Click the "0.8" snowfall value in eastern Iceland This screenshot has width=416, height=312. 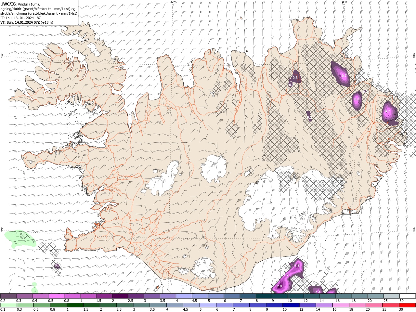[357, 99]
